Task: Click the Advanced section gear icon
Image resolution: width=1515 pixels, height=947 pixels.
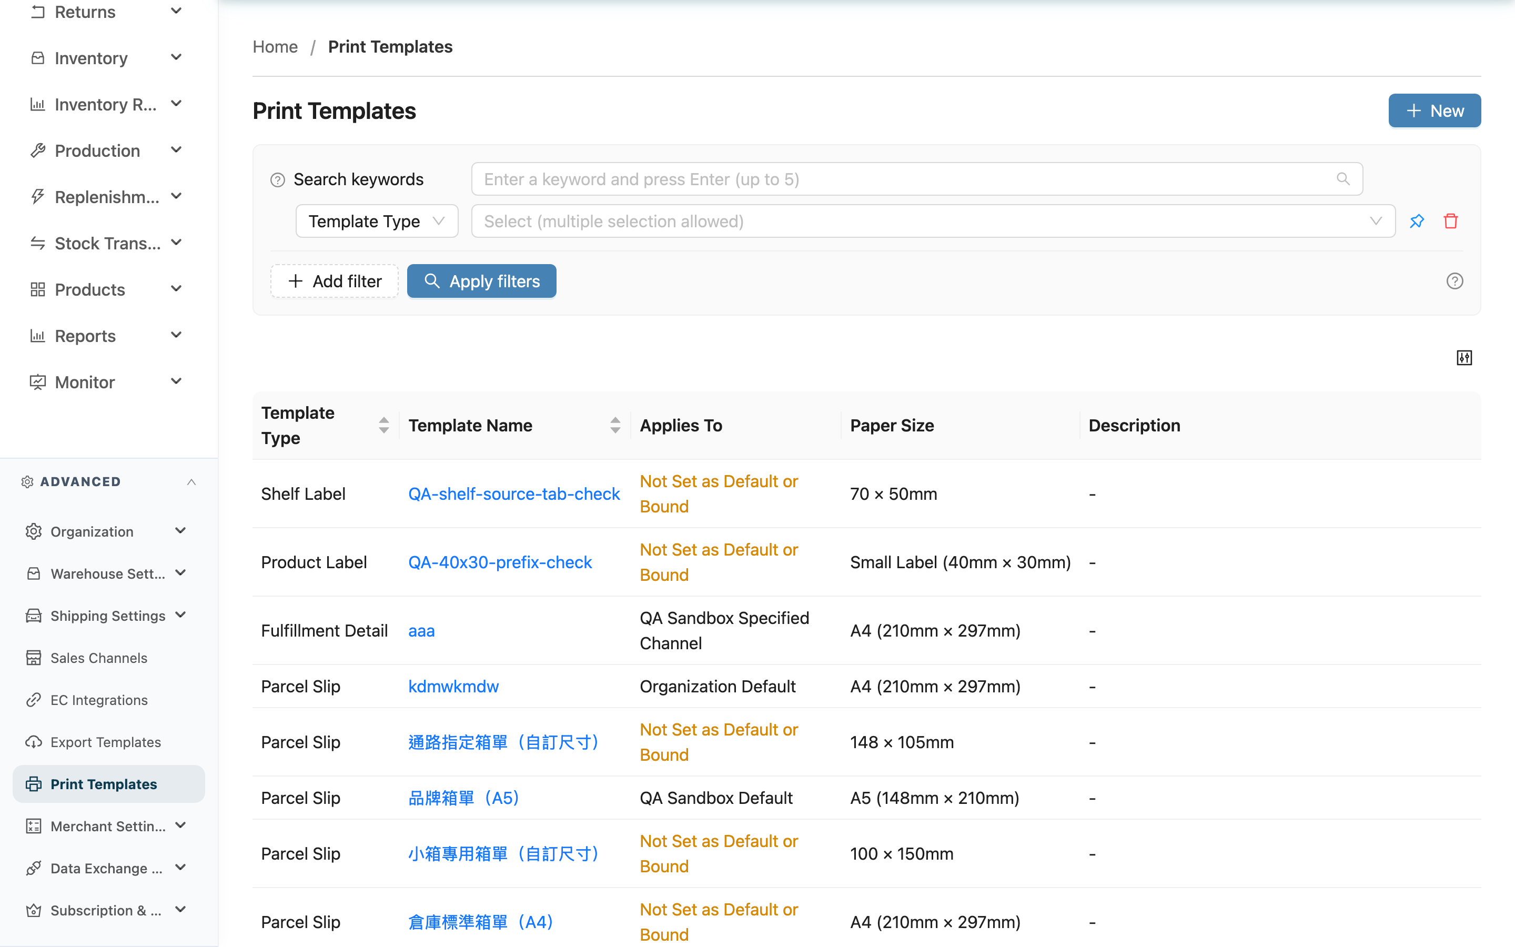Action: pyautogui.click(x=27, y=481)
